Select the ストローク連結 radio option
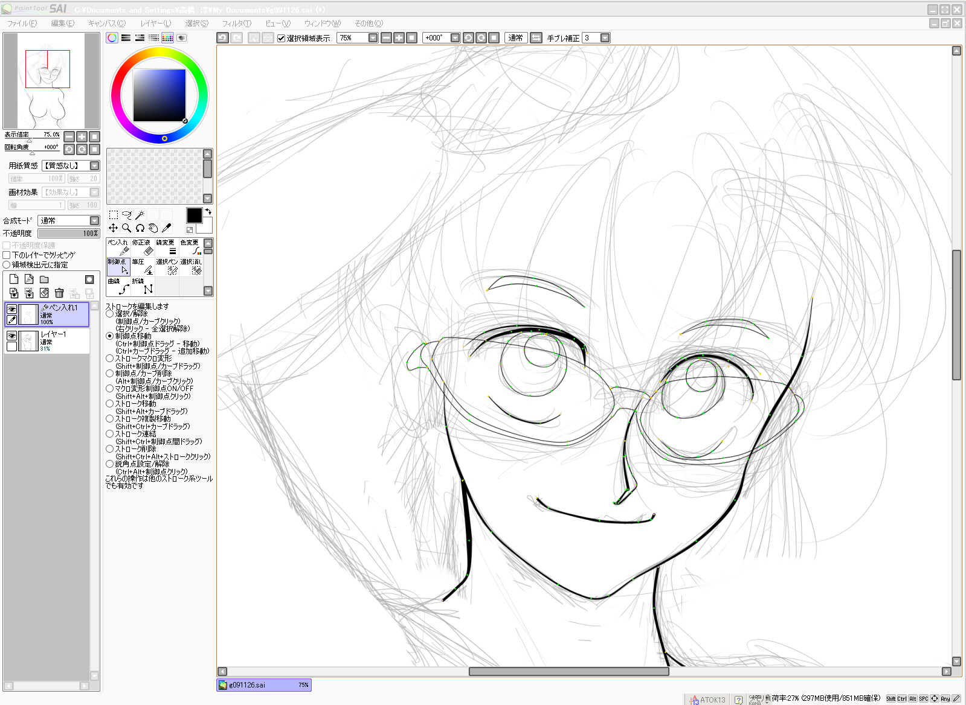 [x=109, y=434]
